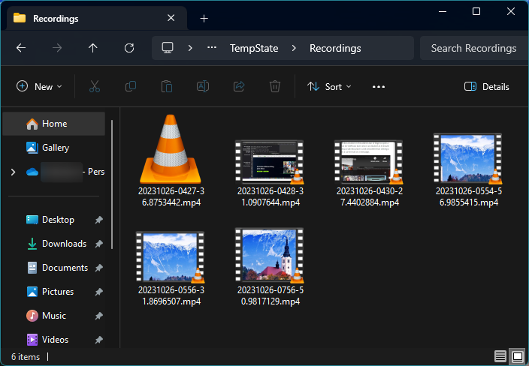Unpin Desktop using its pin icon
529x366 pixels.
pyautogui.click(x=99, y=220)
